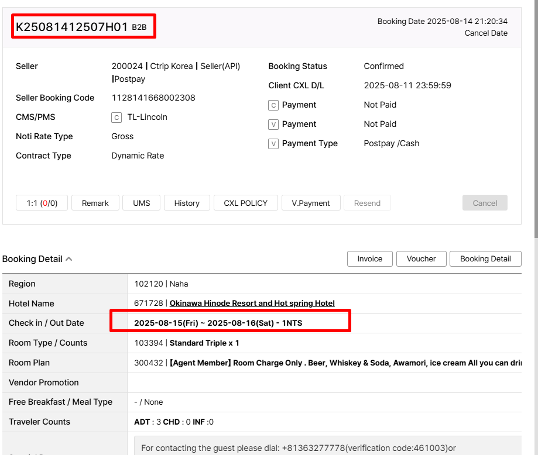Click the C icon beside TL-Lincoln
The image size is (538, 455).
116,117
